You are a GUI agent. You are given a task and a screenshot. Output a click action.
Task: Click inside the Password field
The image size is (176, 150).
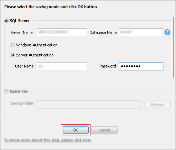click(x=141, y=66)
